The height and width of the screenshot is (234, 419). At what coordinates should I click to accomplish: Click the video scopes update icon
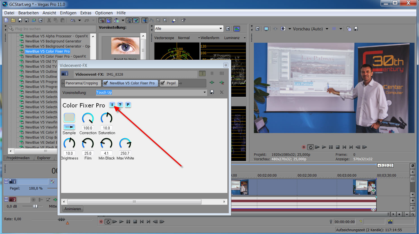(237, 29)
